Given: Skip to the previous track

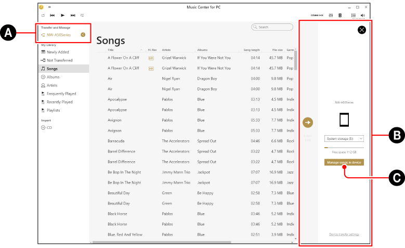Looking at the screenshot, I should (x=53, y=16).
